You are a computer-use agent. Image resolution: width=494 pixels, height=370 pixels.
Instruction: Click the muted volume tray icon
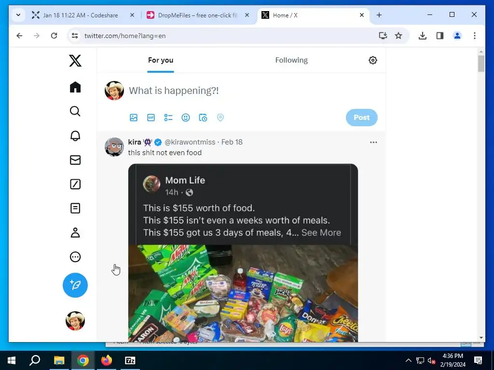[x=431, y=360]
